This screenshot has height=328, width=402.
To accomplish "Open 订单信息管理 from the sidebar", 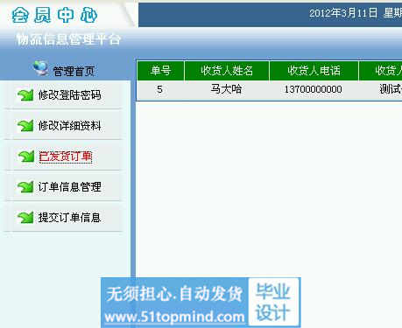I will (x=69, y=187).
